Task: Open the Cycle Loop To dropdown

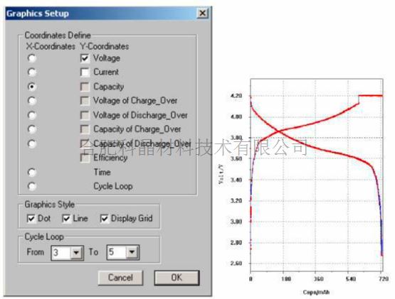Action: tap(132, 251)
